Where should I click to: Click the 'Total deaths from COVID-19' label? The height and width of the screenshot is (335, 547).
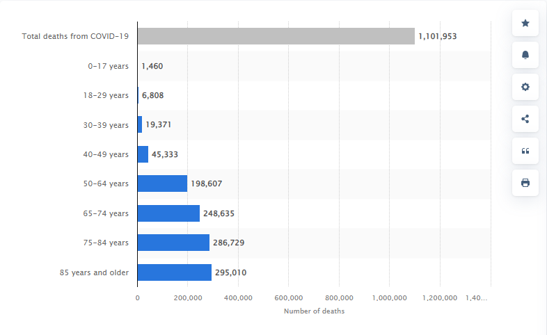point(75,36)
